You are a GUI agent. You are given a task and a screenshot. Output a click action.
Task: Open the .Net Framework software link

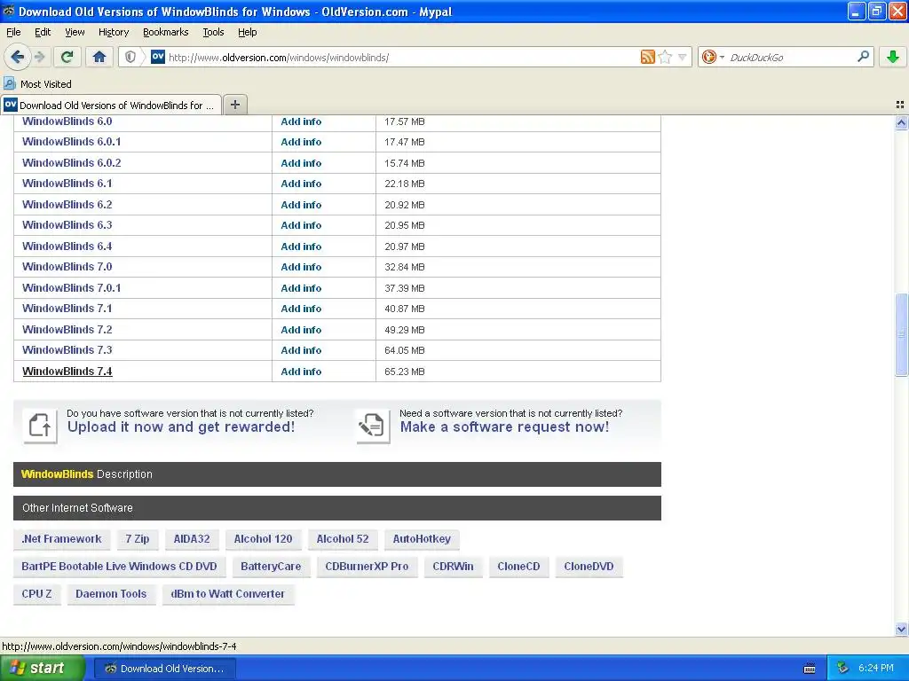(61, 539)
